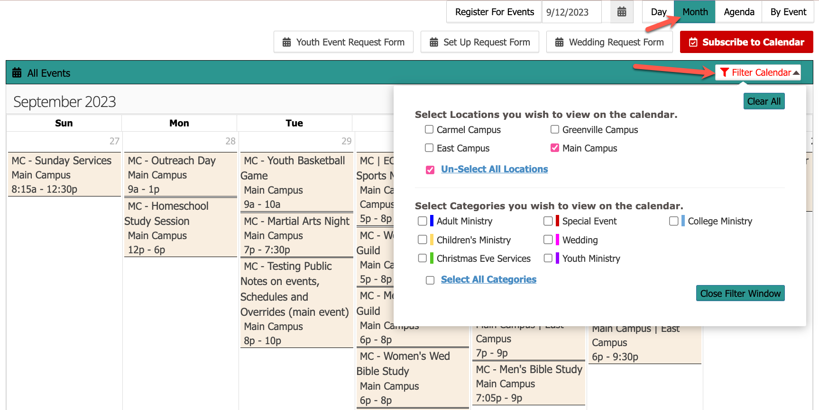Image resolution: width=819 pixels, height=410 pixels.
Task: Click the date field showing 9/12/2023
Action: tap(571, 12)
